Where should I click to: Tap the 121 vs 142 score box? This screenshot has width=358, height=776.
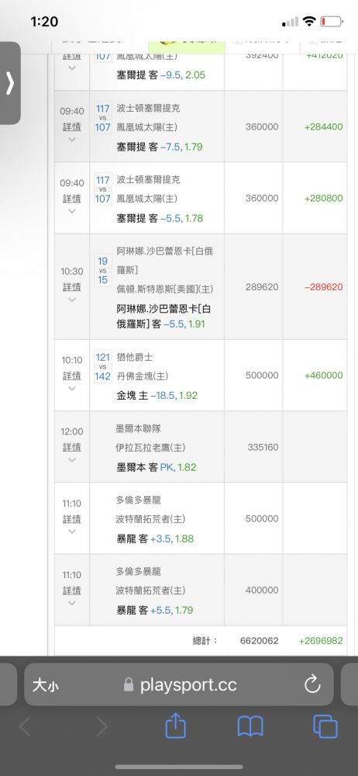coord(103,366)
